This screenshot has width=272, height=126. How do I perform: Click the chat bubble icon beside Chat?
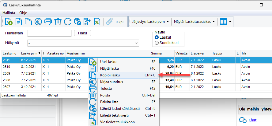click(243, 120)
